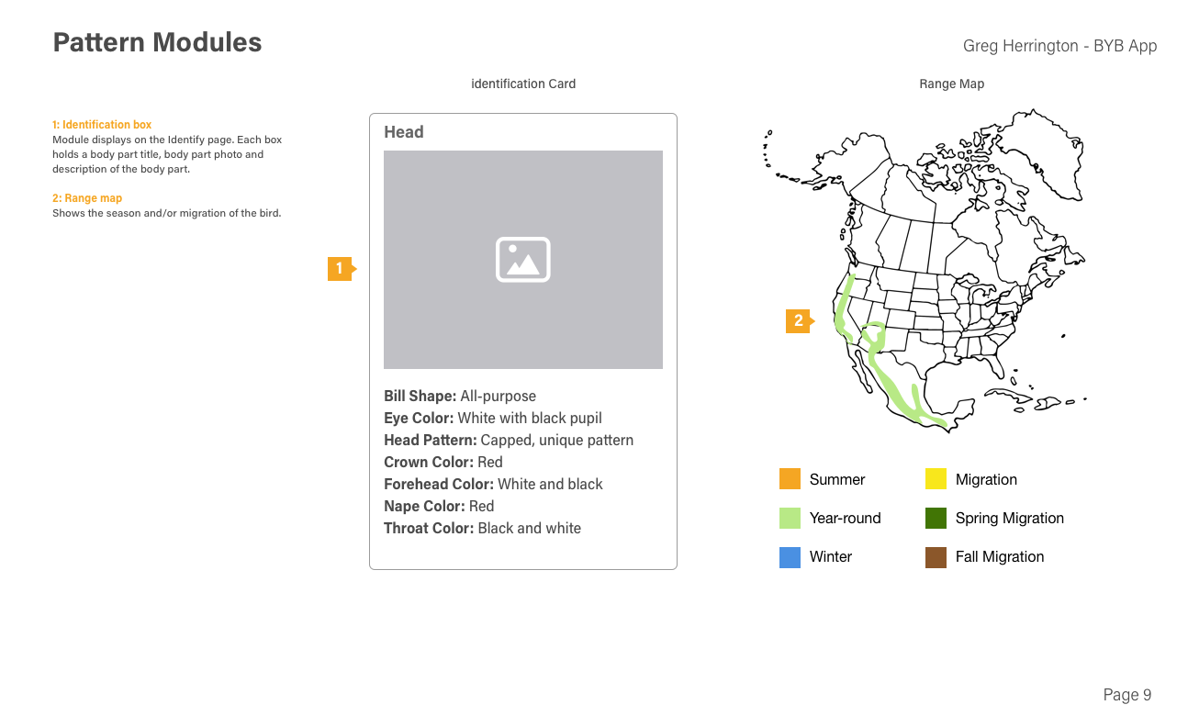Viewport: 1188px width, 727px height.
Task: Click the 'Range Map' section label
Action: [x=951, y=84]
